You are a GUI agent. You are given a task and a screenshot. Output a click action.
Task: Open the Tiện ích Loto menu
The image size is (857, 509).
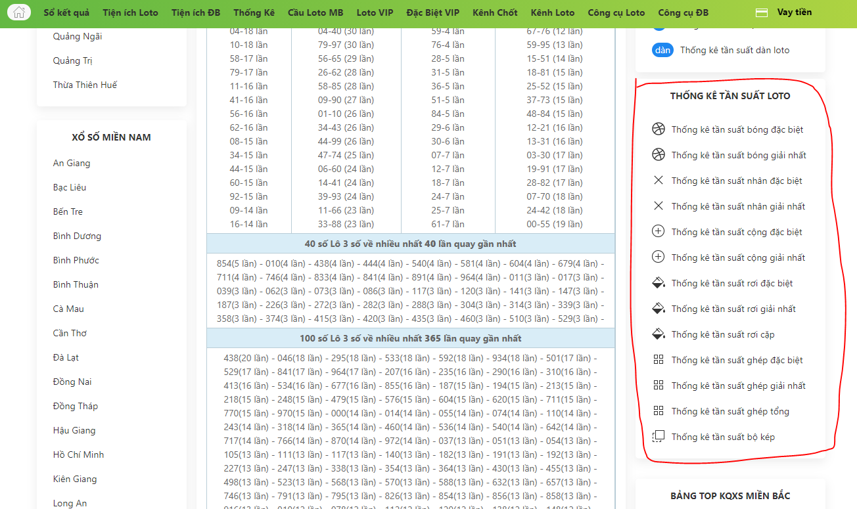tap(130, 12)
